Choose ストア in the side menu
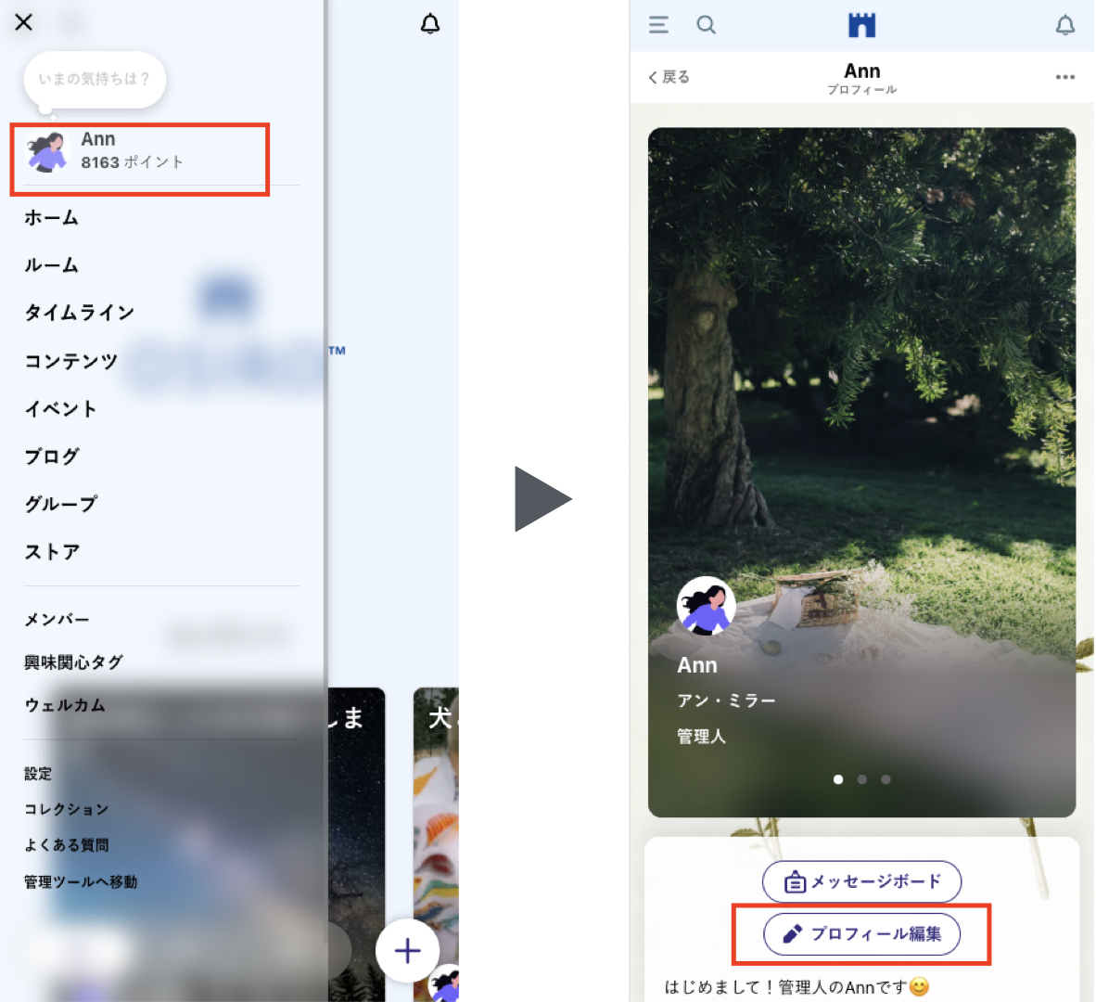 [53, 552]
